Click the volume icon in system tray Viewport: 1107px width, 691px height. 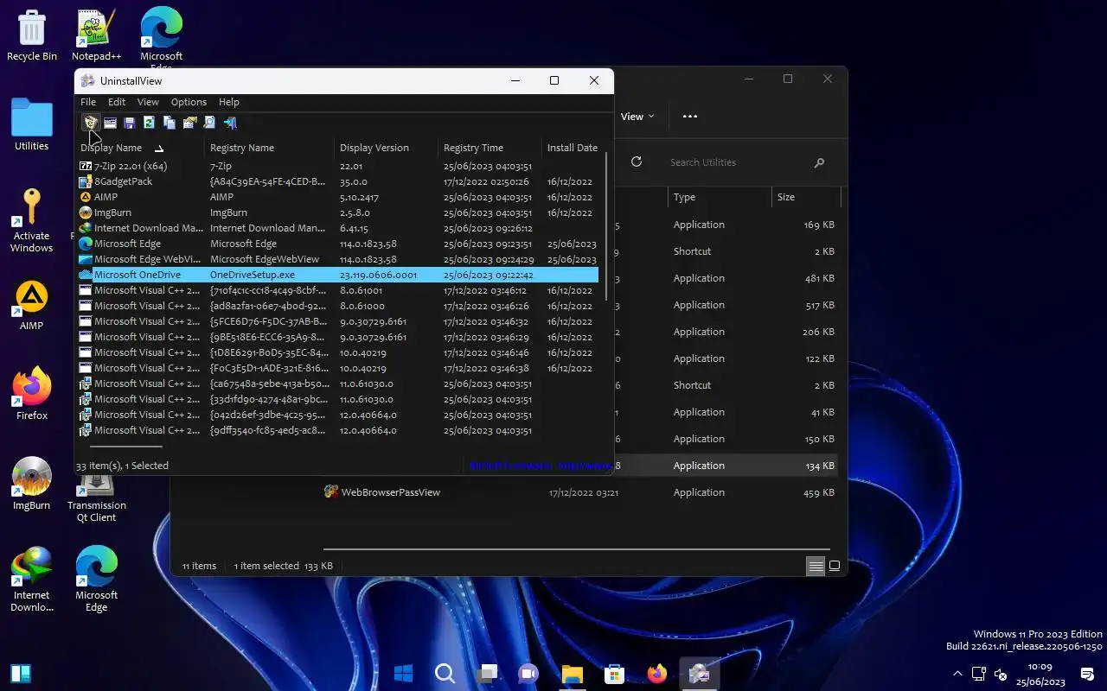(x=1001, y=674)
